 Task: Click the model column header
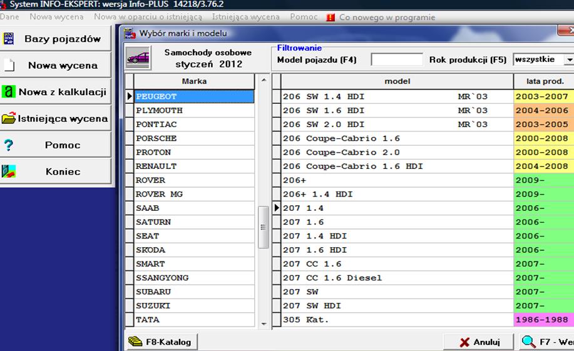click(397, 81)
